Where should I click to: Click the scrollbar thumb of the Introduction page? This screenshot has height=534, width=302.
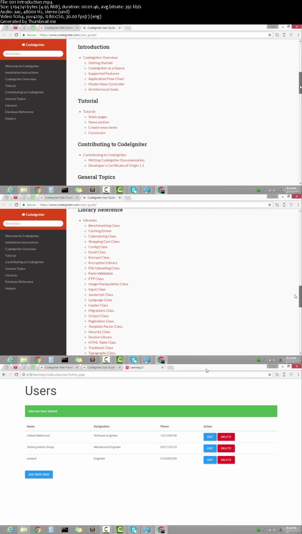[300, 83]
